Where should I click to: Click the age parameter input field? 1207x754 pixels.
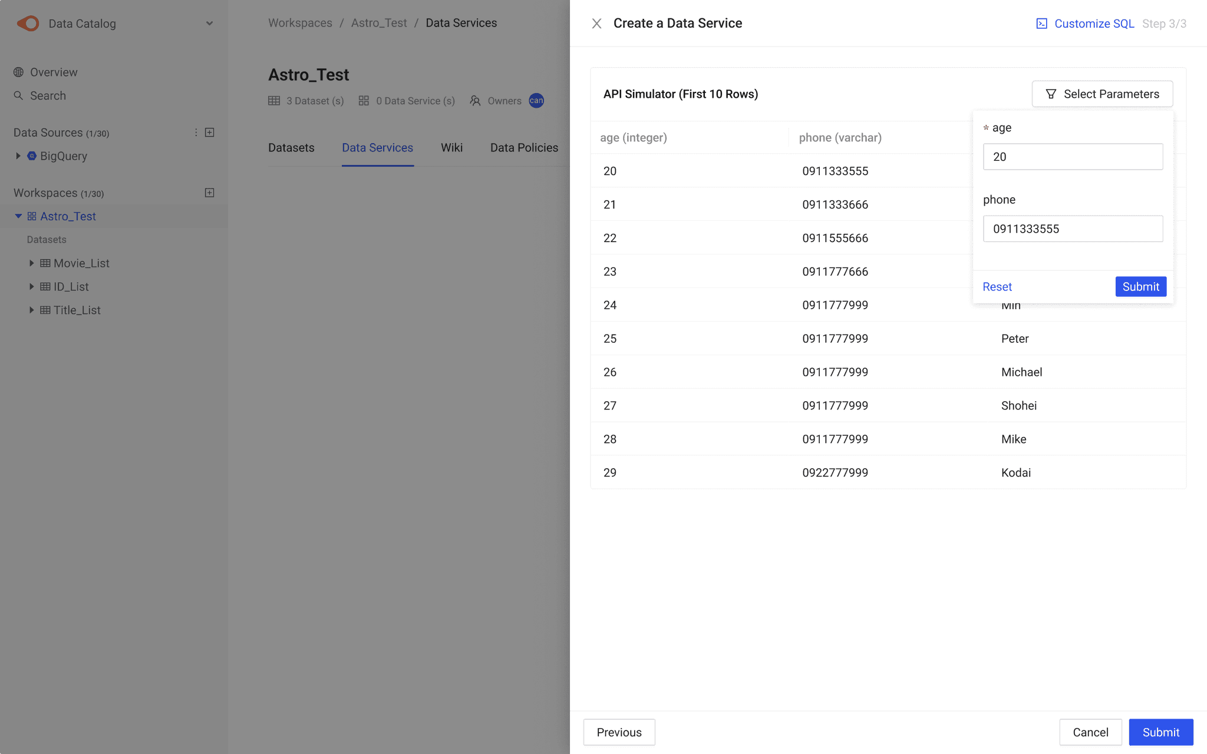(x=1073, y=157)
